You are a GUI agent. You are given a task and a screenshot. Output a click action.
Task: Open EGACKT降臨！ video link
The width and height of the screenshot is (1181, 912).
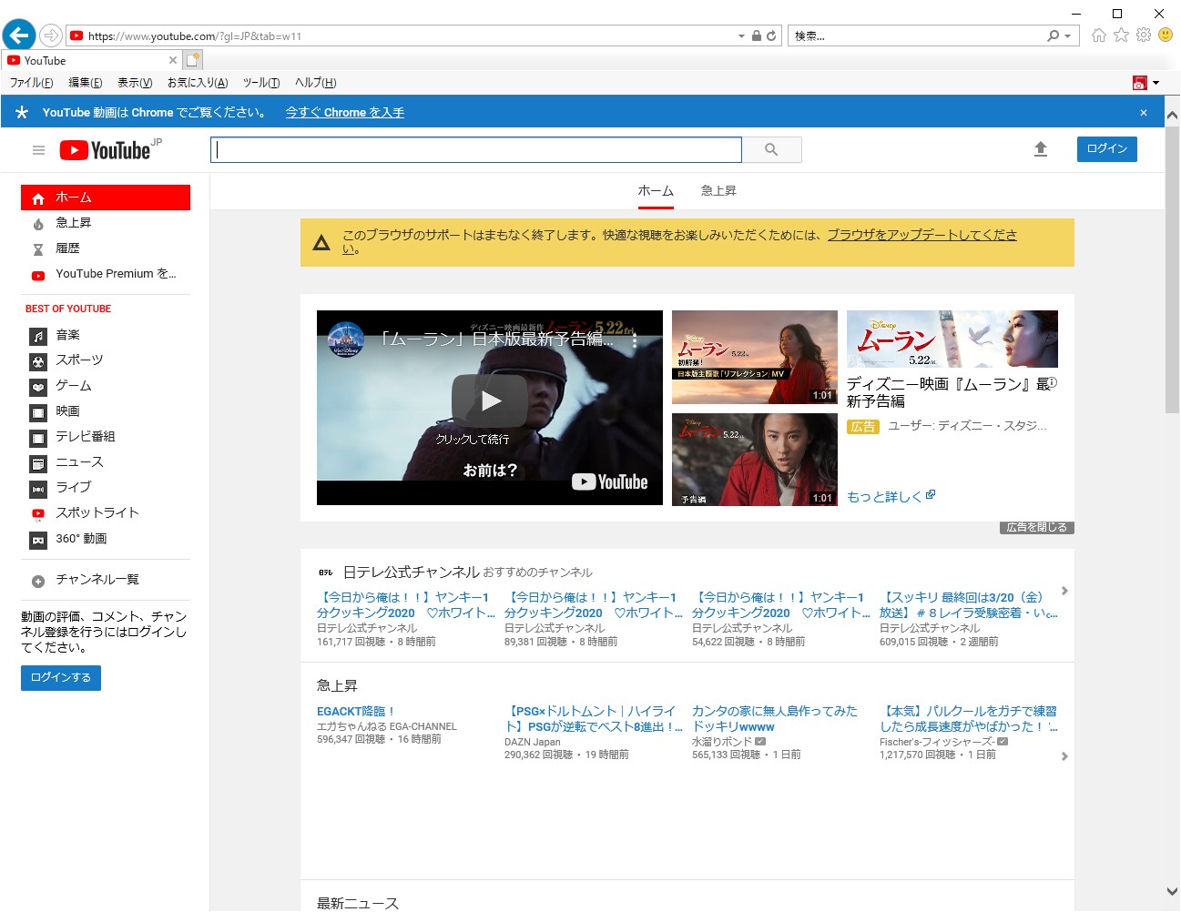(x=355, y=712)
